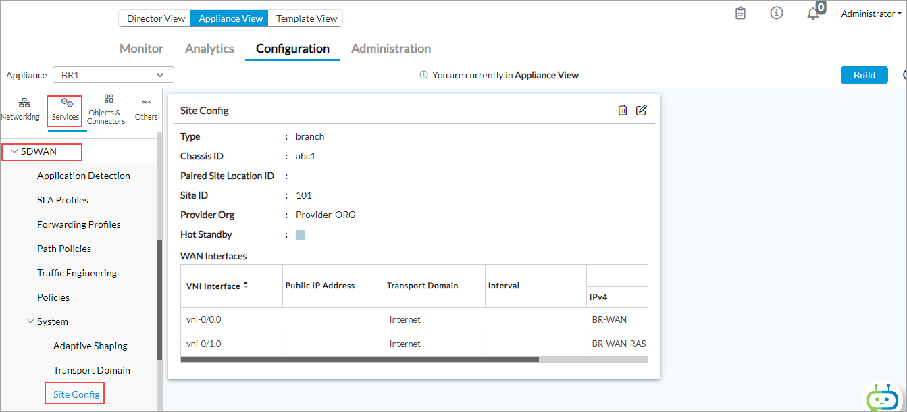Screen dimensions: 907x412
Task: Delete Site Config using trash icon
Action: pyautogui.click(x=622, y=109)
